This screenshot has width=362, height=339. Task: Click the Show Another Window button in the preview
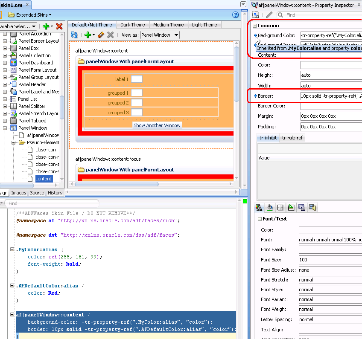pyautogui.click(x=157, y=125)
